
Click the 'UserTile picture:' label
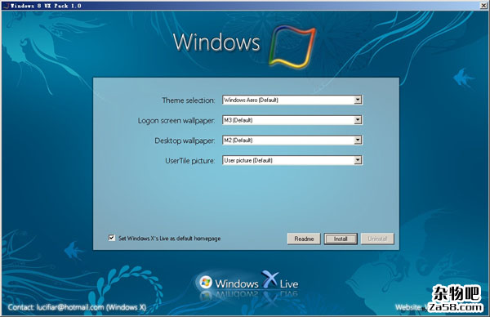190,161
